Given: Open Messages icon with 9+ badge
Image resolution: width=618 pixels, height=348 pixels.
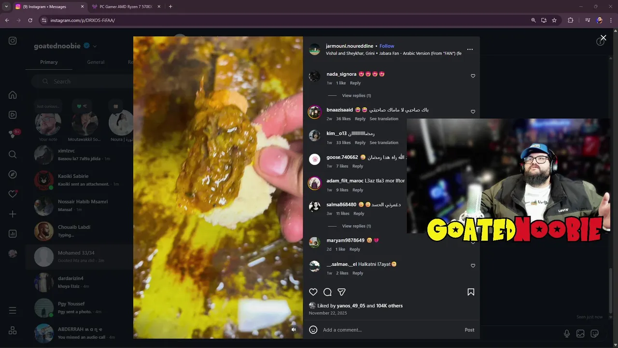Looking at the screenshot, I should [x=14, y=134].
